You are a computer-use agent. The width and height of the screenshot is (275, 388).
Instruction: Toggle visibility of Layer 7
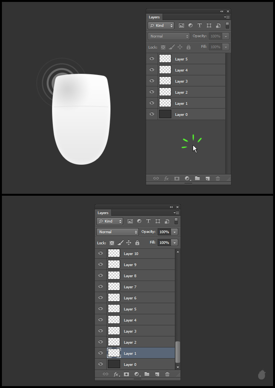point(101,286)
